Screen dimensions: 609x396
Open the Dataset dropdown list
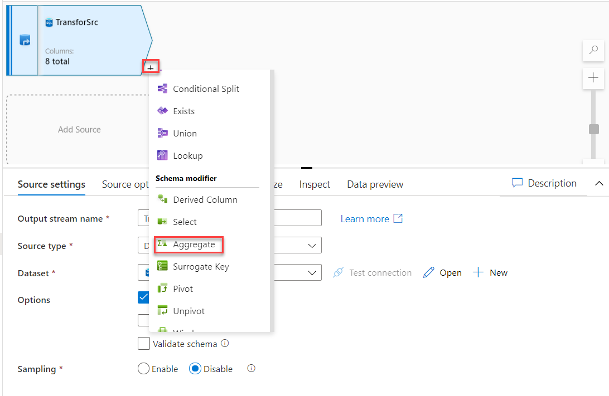click(312, 273)
